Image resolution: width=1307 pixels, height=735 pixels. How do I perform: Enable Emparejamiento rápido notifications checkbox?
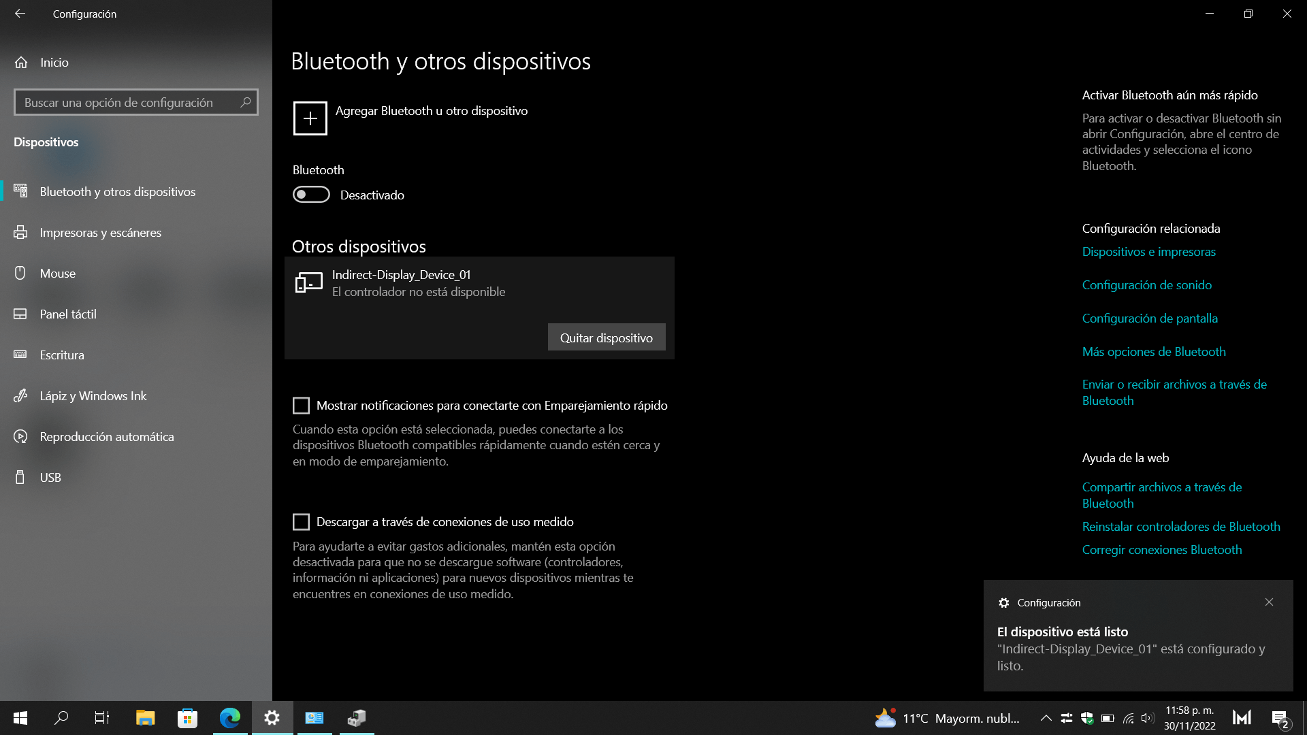[301, 406]
